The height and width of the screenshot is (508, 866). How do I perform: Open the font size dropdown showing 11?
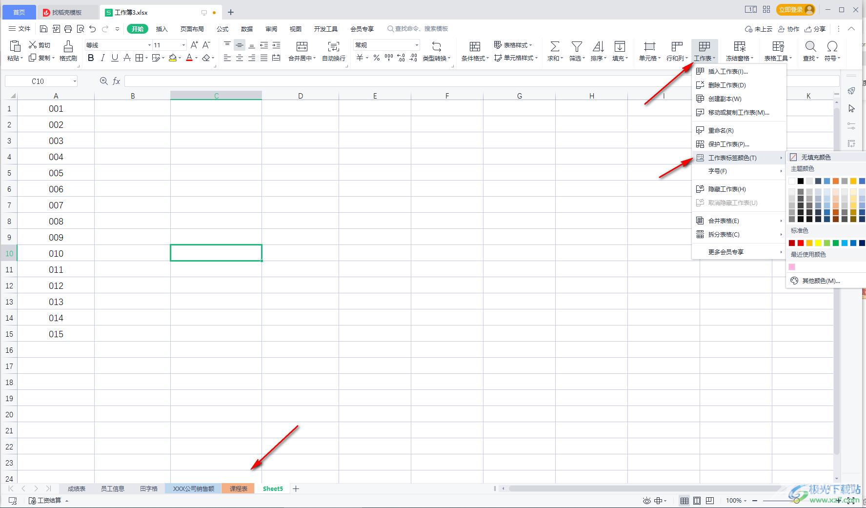[x=183, y=45]
